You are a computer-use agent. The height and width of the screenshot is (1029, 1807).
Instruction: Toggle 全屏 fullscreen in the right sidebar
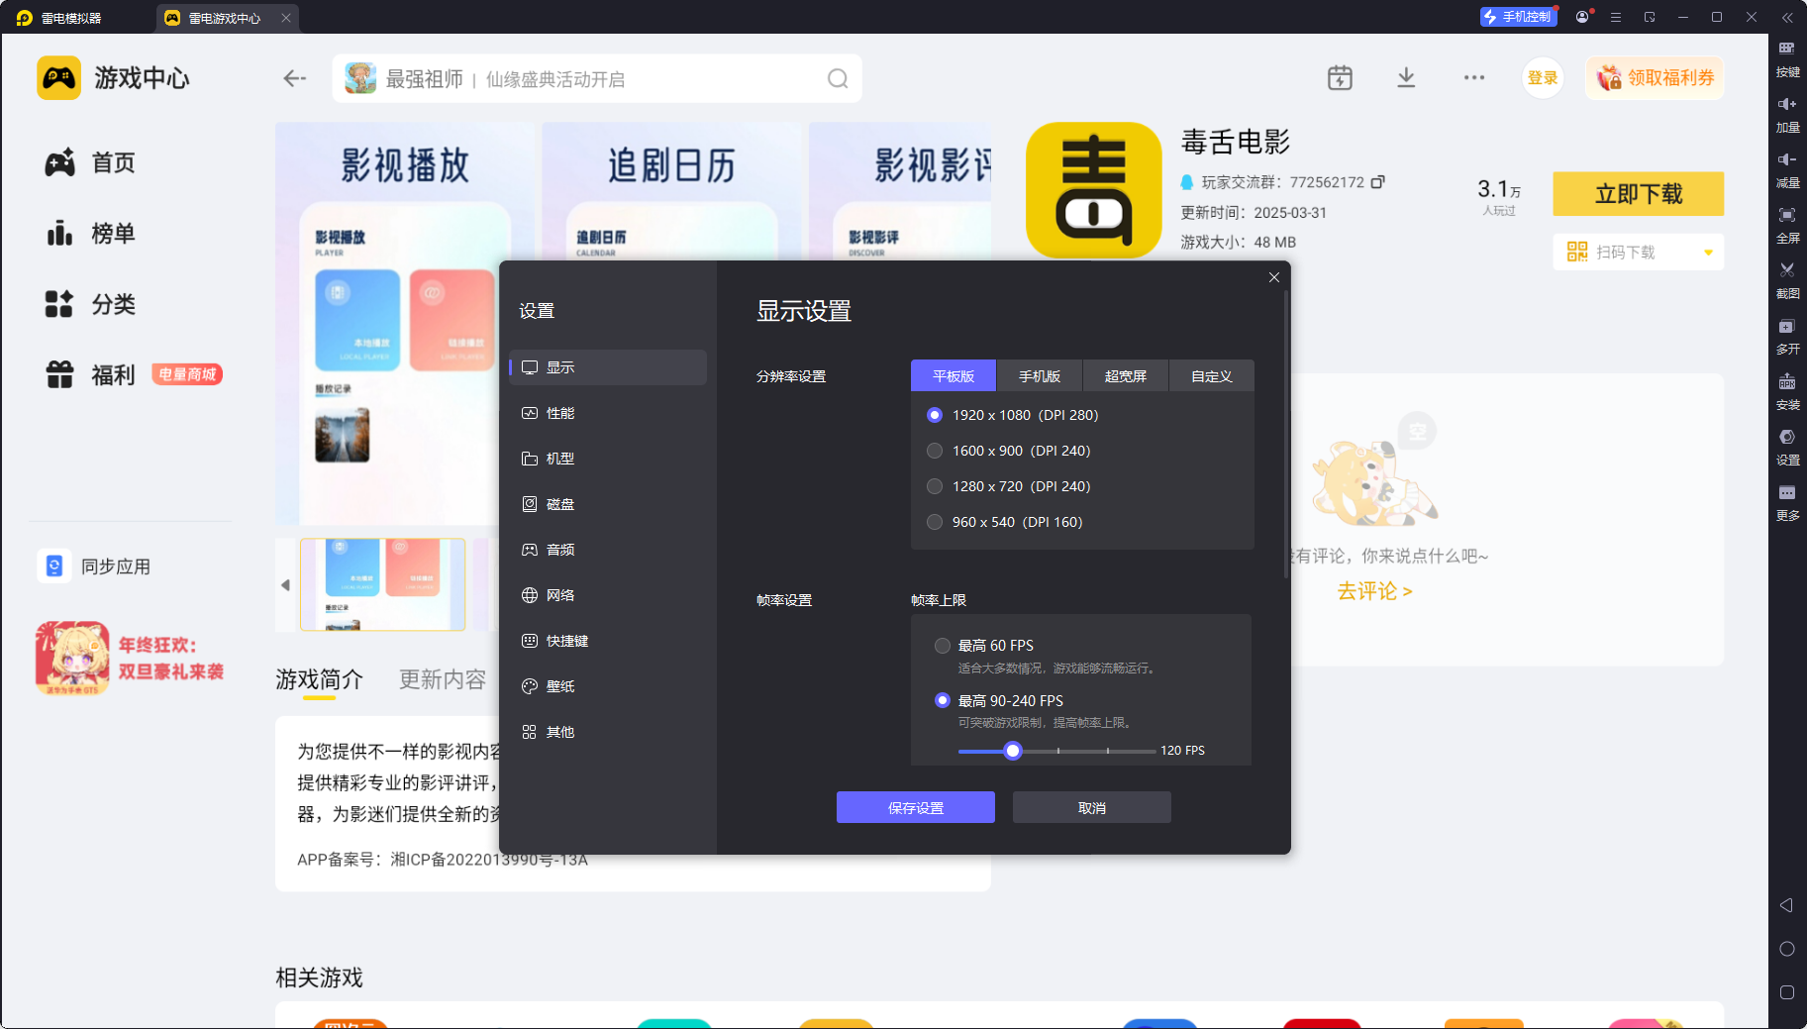click(1787, 225)
